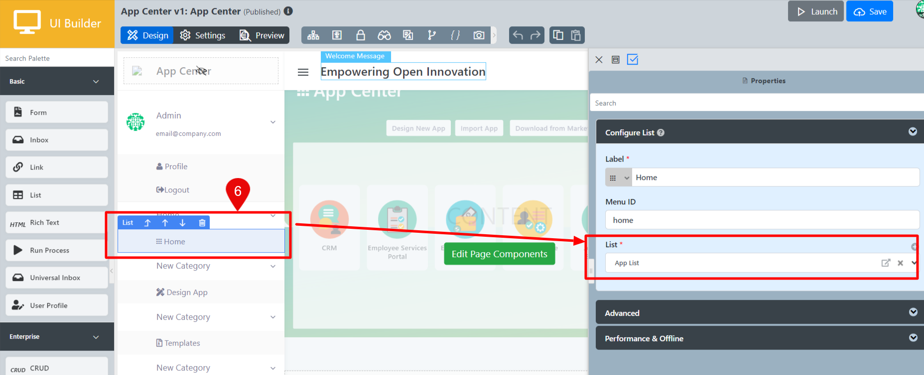Select the Home menu item
Screen dimensions: 924x375
201,241
